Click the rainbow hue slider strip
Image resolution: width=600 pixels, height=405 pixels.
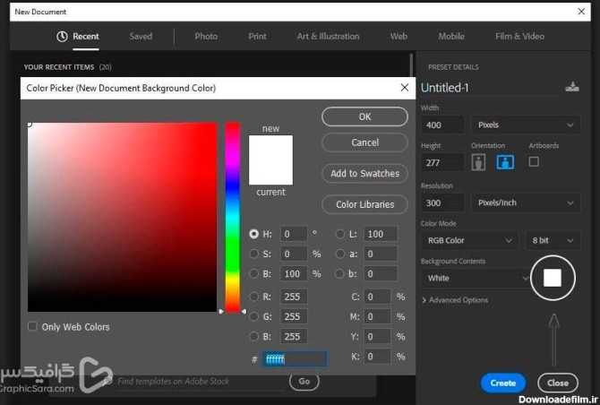click(232, 215)
